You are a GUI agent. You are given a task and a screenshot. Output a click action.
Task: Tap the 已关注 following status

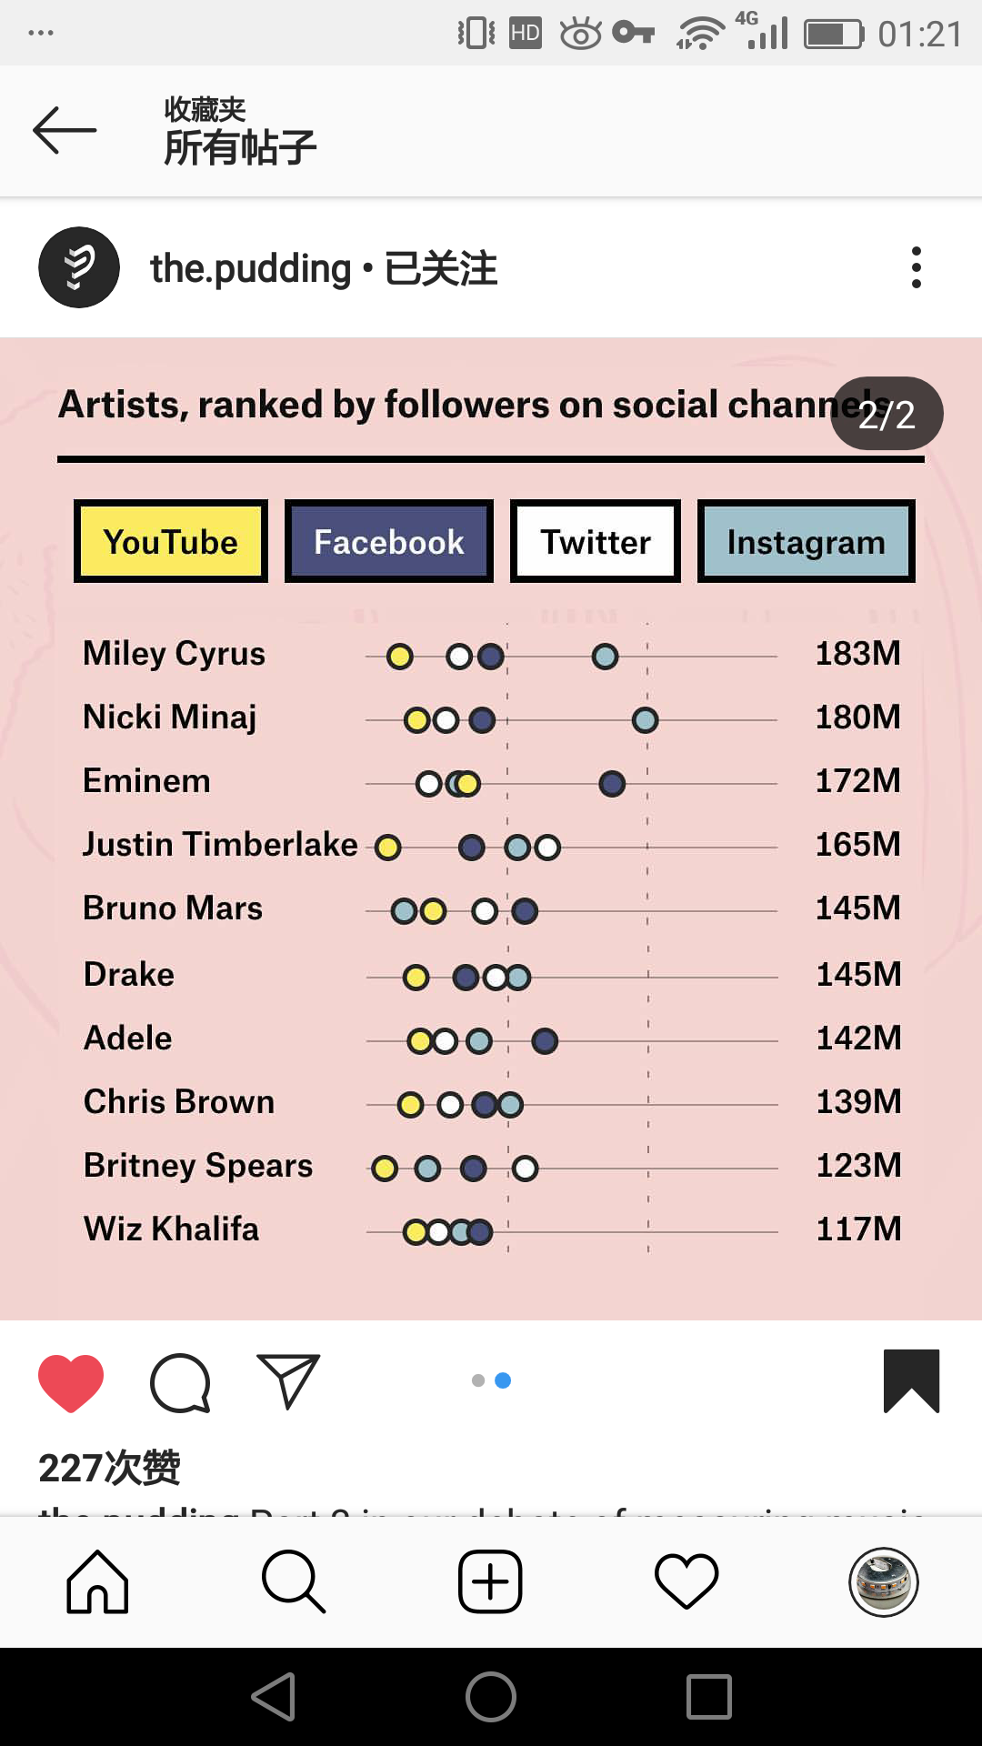coord(441,268)
